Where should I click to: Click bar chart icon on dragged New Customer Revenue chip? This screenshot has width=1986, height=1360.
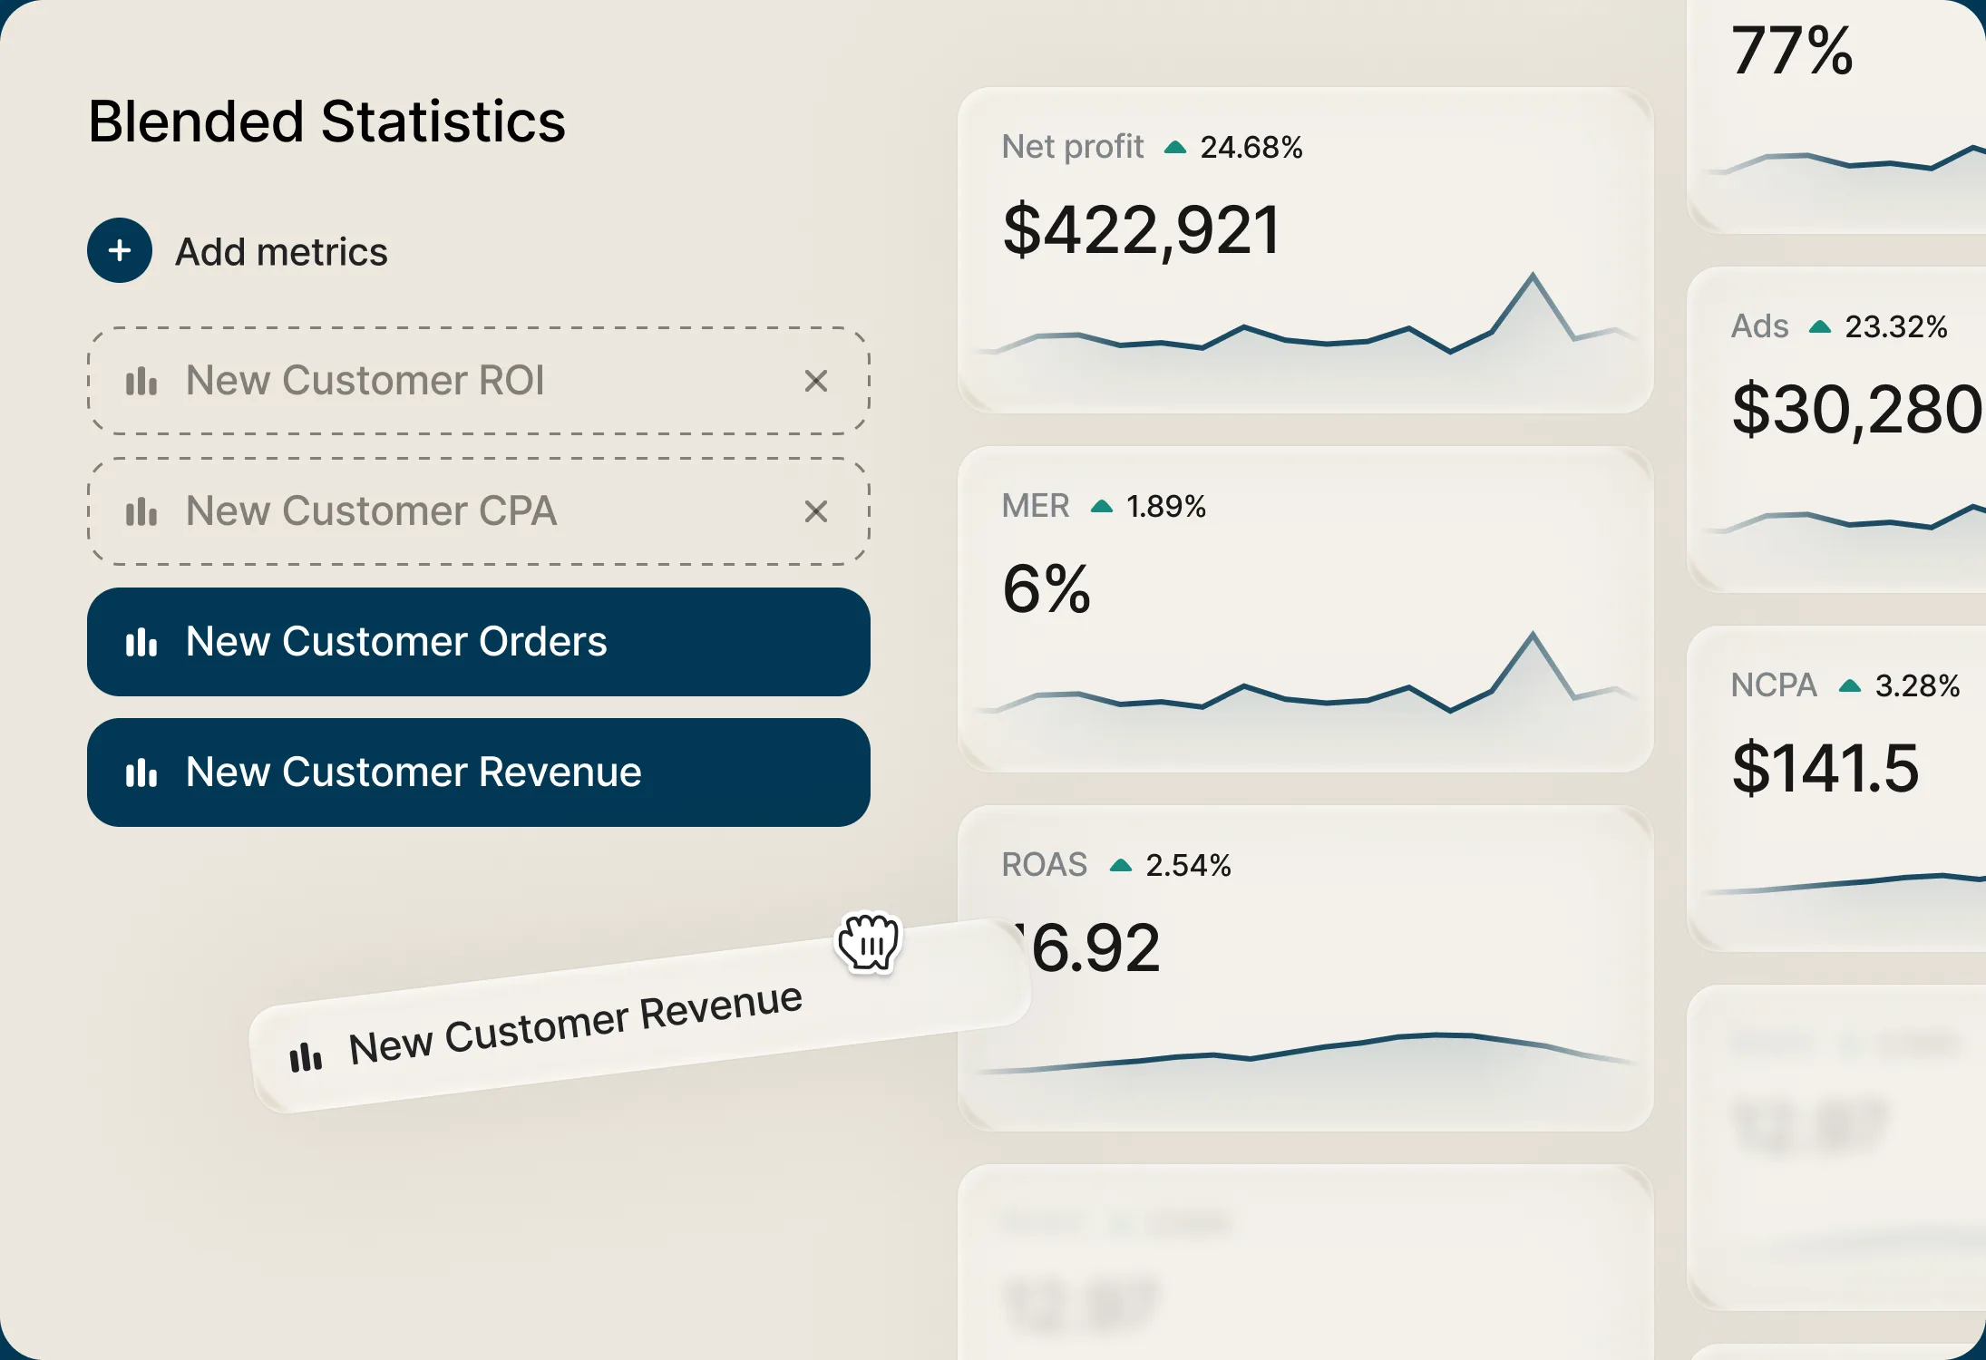coord(306,1056)
